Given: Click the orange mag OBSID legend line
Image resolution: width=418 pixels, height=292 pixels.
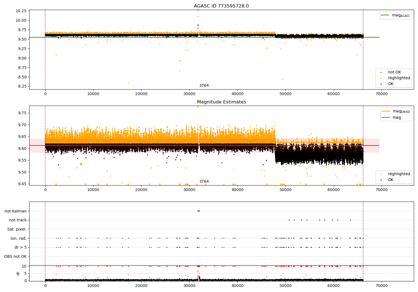Looking at the screenshot, I should coord(386,111).
